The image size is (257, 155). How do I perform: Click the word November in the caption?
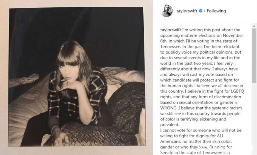233,36
